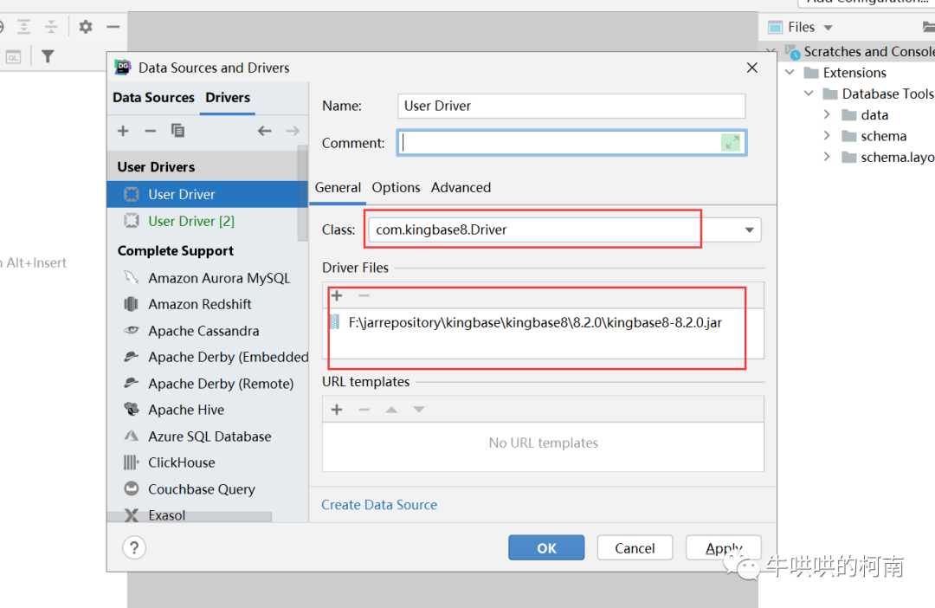This screenshot has width=935, height=608.
Task: Click the collapse all icon in toolbar
Action: point(51,27)
